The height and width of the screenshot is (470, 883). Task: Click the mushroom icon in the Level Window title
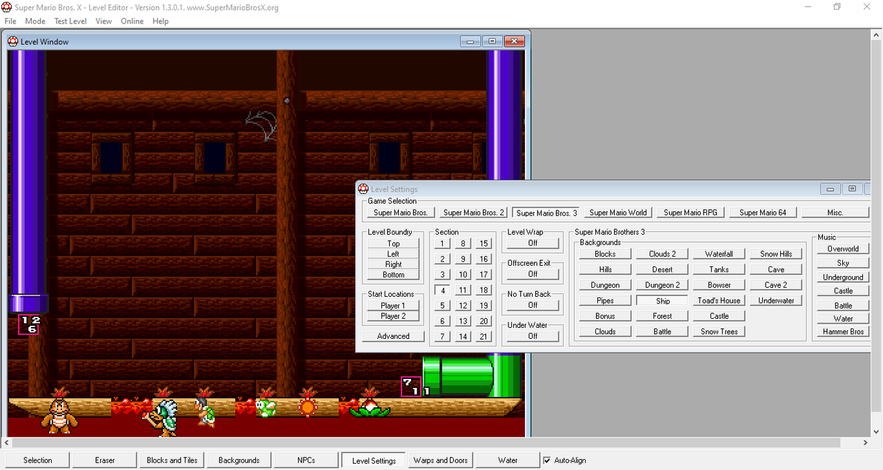(13, 41)
